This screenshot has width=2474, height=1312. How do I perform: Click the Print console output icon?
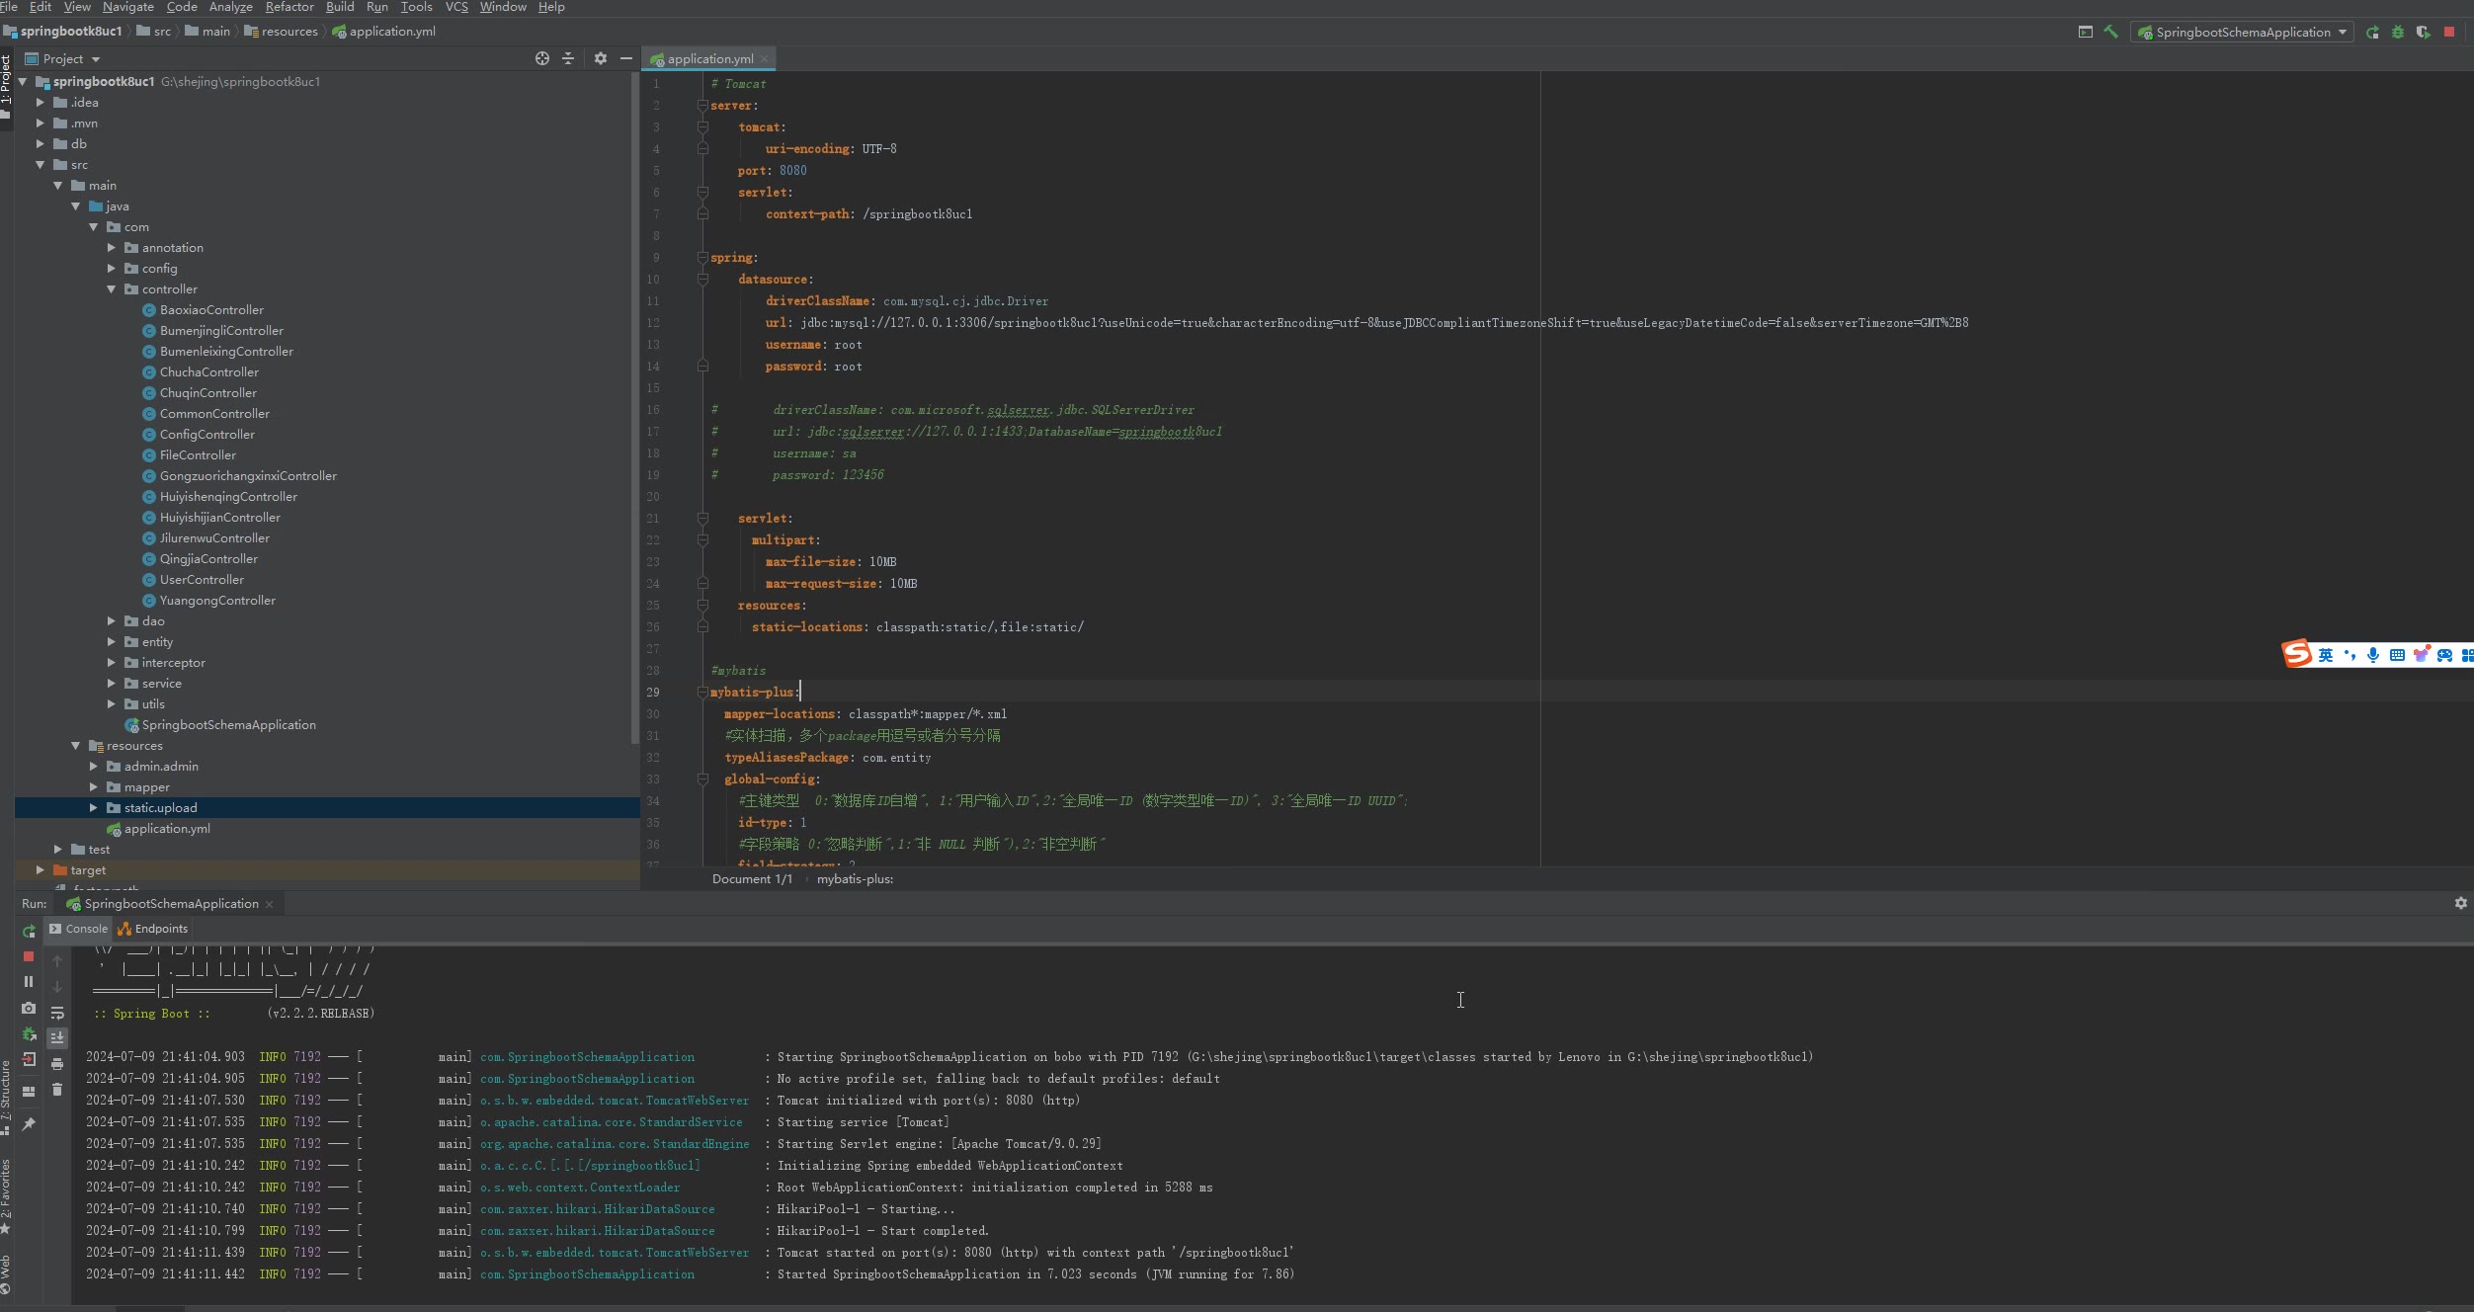tap(57, 1064)
